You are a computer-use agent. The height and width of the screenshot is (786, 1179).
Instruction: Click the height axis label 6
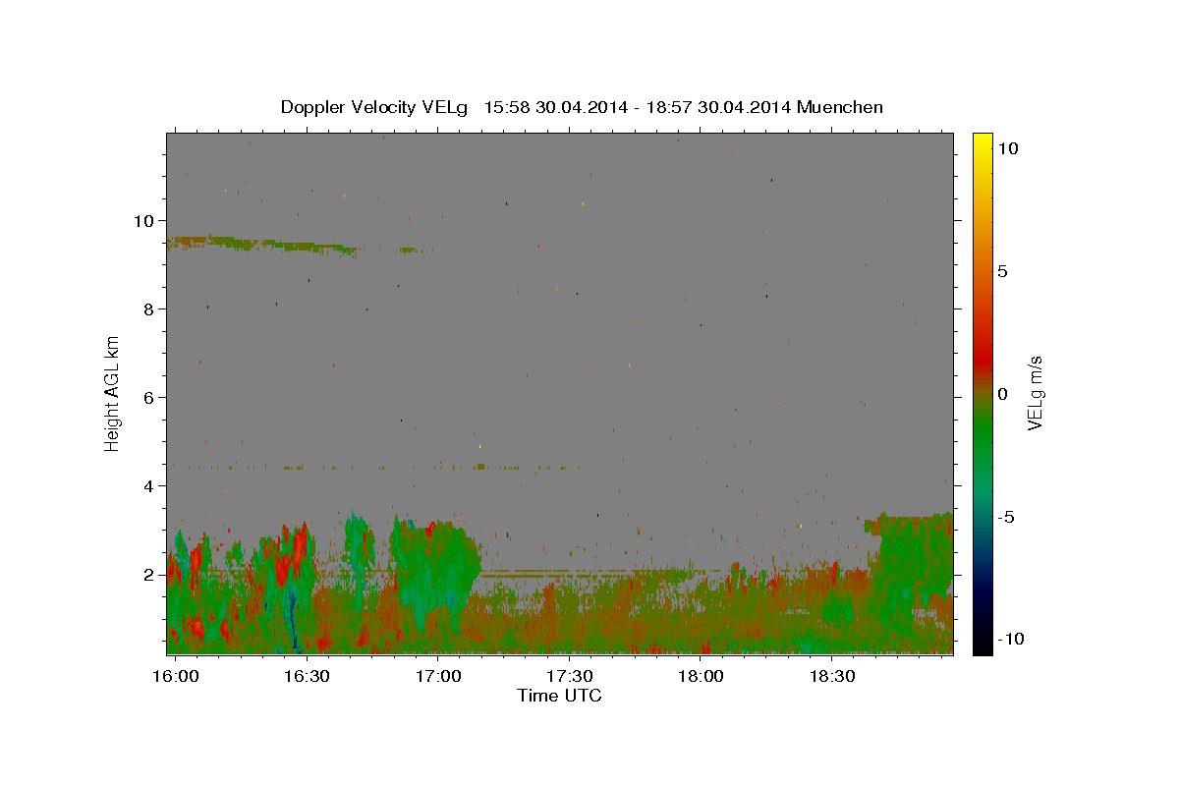pyautogui.click(x=150, y=398)
